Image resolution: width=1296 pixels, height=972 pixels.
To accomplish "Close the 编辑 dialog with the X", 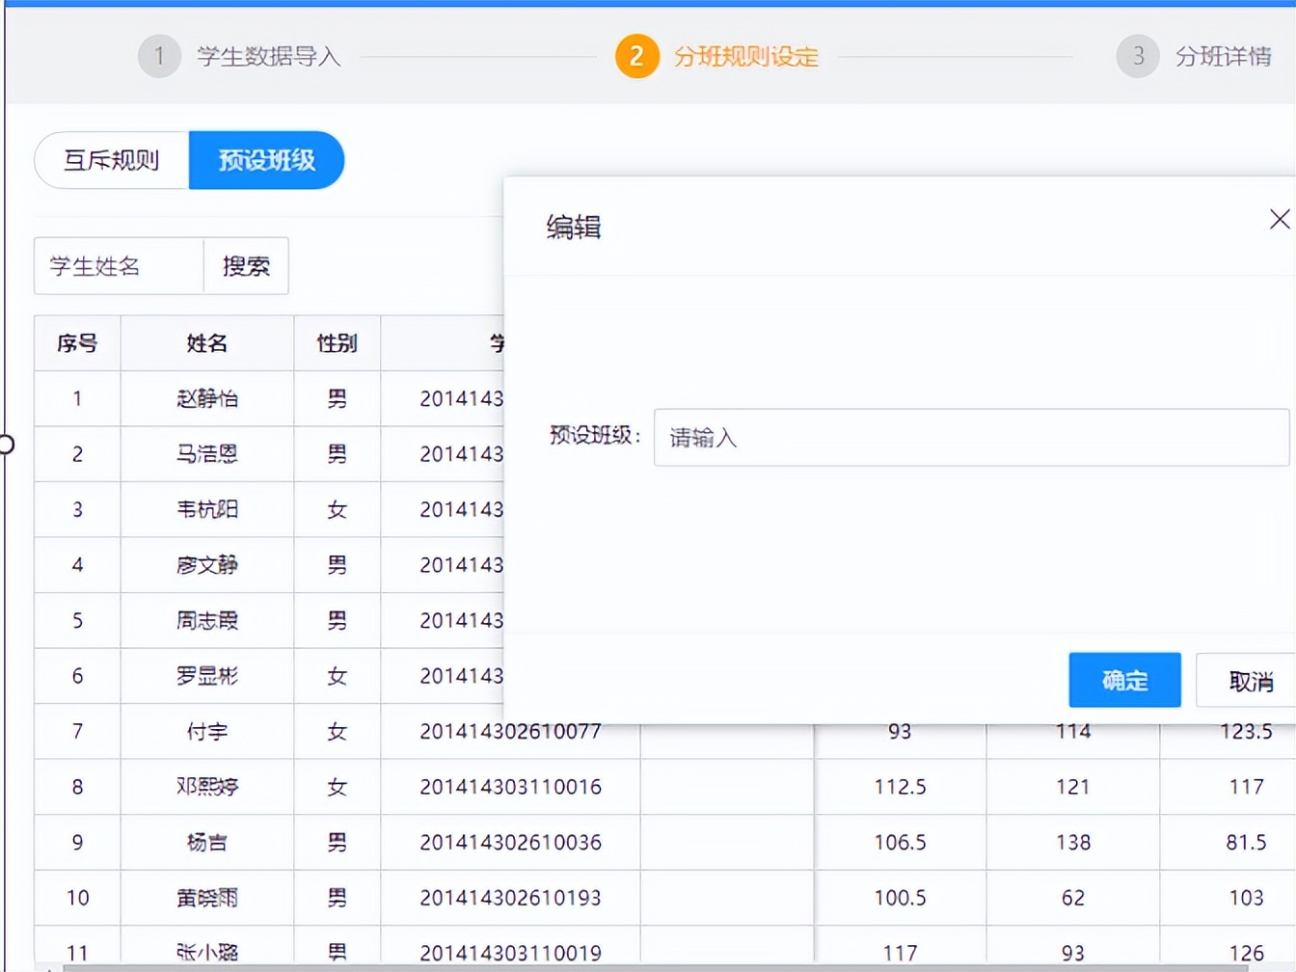I will (1280, 219).
